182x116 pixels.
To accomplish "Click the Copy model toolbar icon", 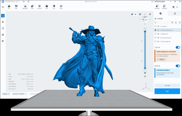I will click(32, 6).
